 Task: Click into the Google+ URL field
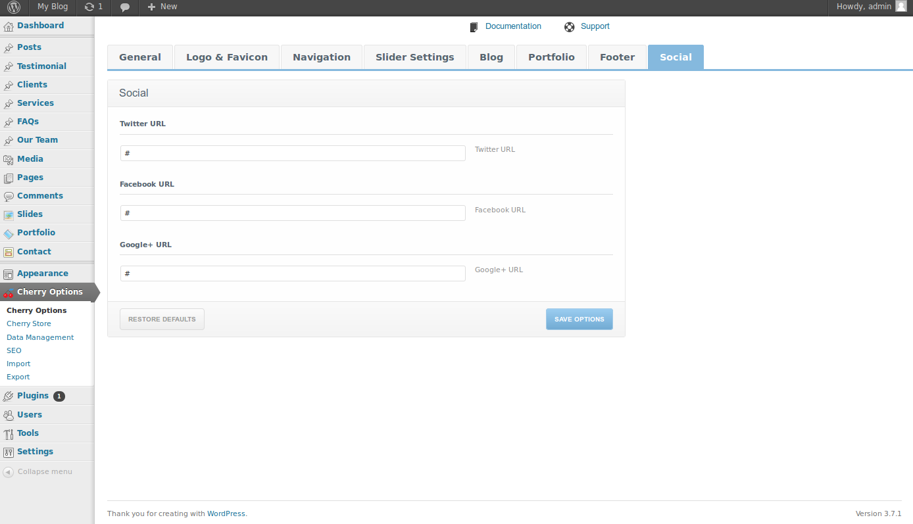point(293,274)
